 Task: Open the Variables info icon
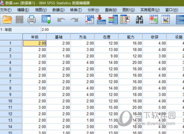click(113, 19)
